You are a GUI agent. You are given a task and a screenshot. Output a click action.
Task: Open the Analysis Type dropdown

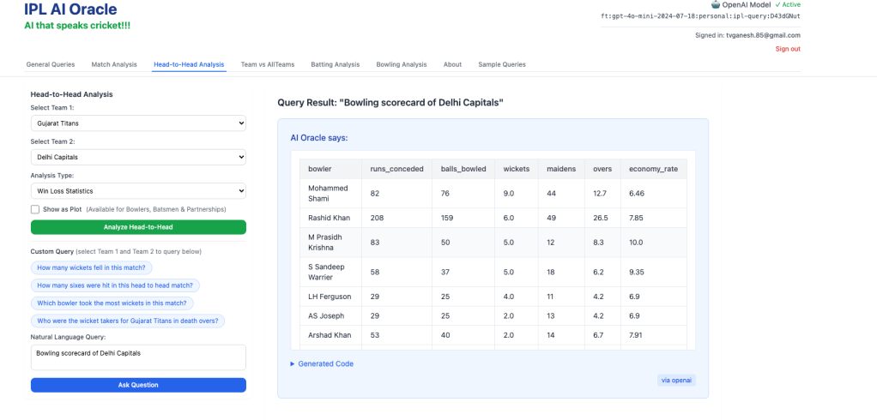(138, 191)
